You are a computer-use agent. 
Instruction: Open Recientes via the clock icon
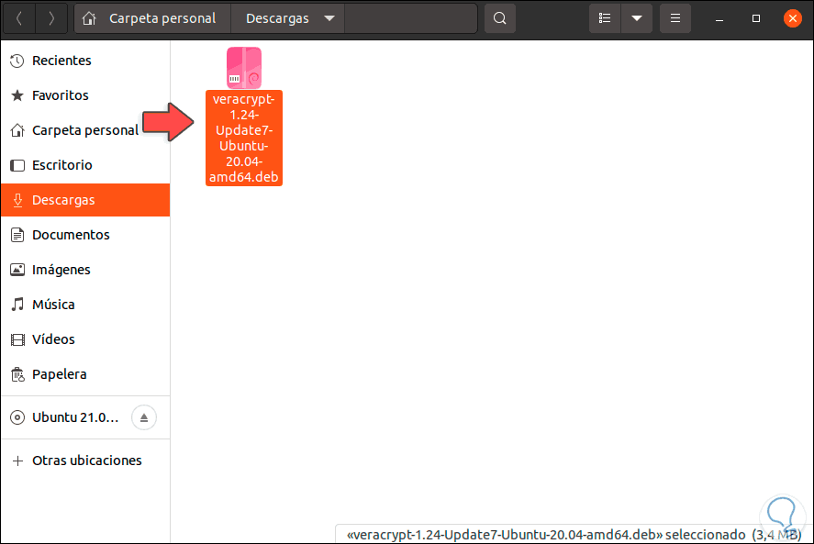pos(17,60)
